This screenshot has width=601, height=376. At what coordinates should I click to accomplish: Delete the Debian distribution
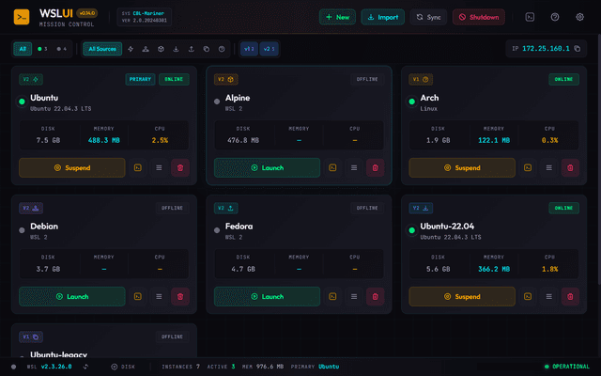(180, 296)
